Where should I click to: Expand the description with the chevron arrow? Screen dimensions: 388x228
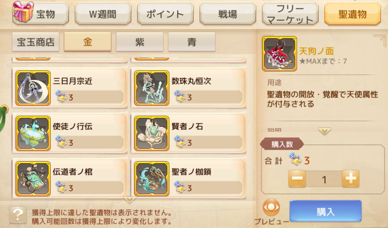[324, 131]
